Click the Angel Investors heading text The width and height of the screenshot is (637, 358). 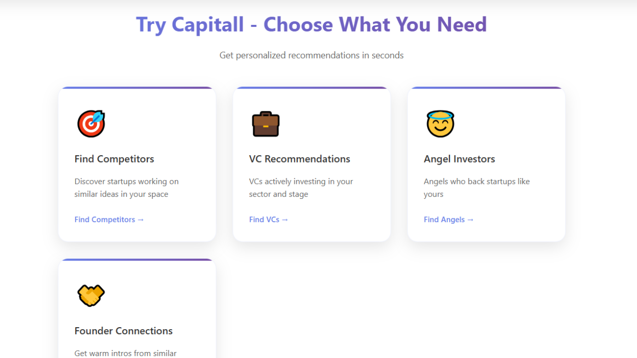(x=459, y=159)
